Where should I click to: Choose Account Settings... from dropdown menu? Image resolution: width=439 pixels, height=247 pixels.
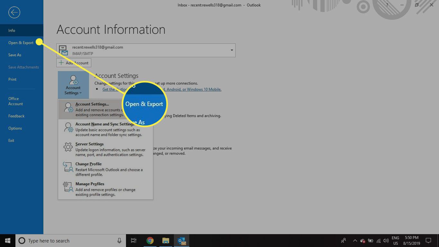pos(105,109)
